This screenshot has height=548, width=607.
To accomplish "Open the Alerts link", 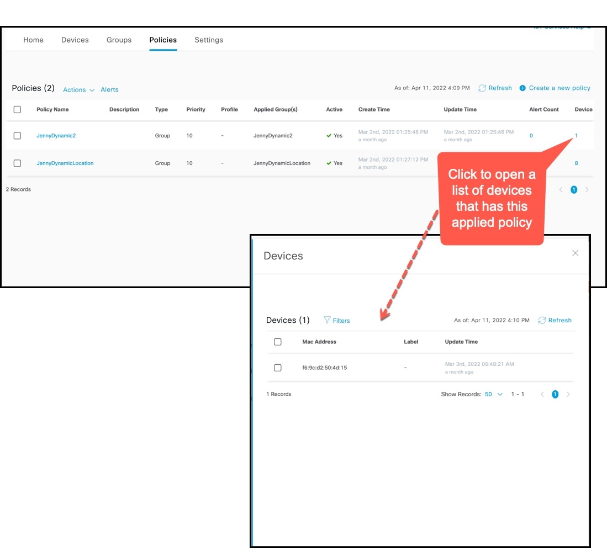I will pyautogui.click(x=109, y=90).
